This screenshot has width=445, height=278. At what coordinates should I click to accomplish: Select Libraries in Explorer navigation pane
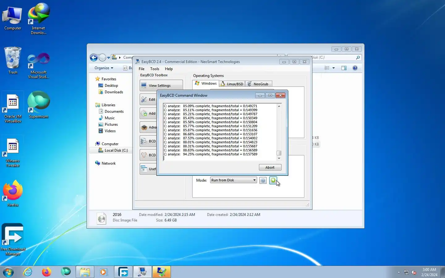tap(105, 105)
